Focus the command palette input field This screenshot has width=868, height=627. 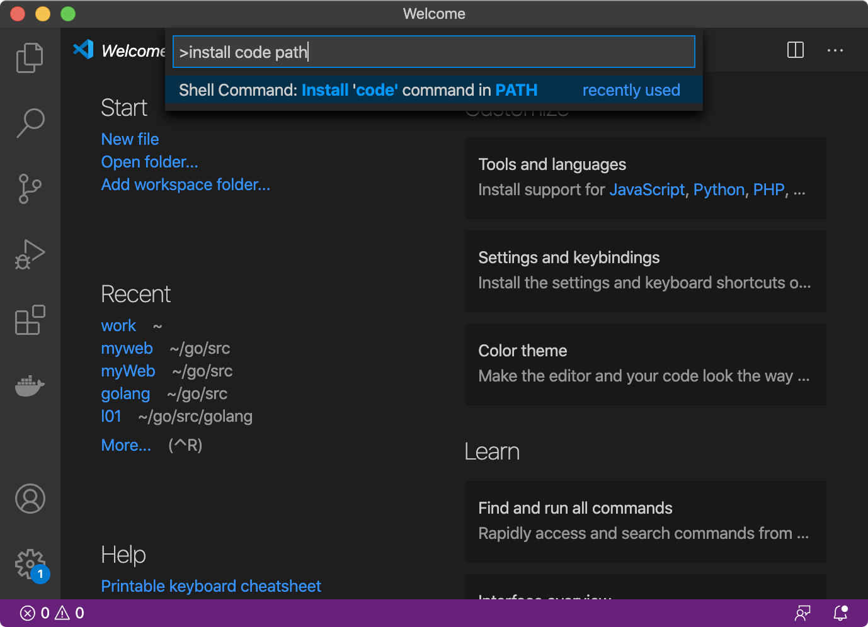coord(433,52)
